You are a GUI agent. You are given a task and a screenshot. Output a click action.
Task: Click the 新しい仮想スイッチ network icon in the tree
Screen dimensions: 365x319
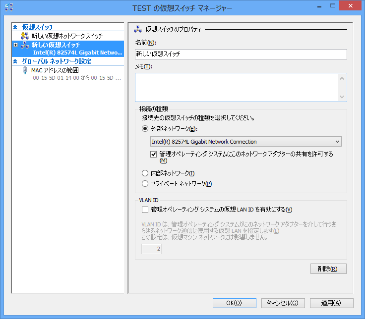point(25,45)
